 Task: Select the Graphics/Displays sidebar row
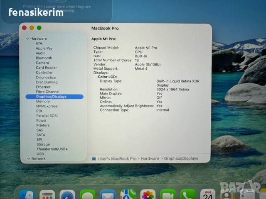click(x=54, y=97)
